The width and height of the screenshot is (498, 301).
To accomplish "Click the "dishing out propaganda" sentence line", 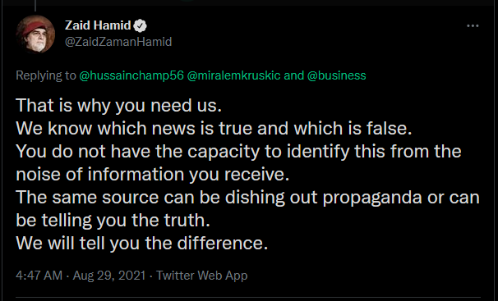I will [247, 198].
